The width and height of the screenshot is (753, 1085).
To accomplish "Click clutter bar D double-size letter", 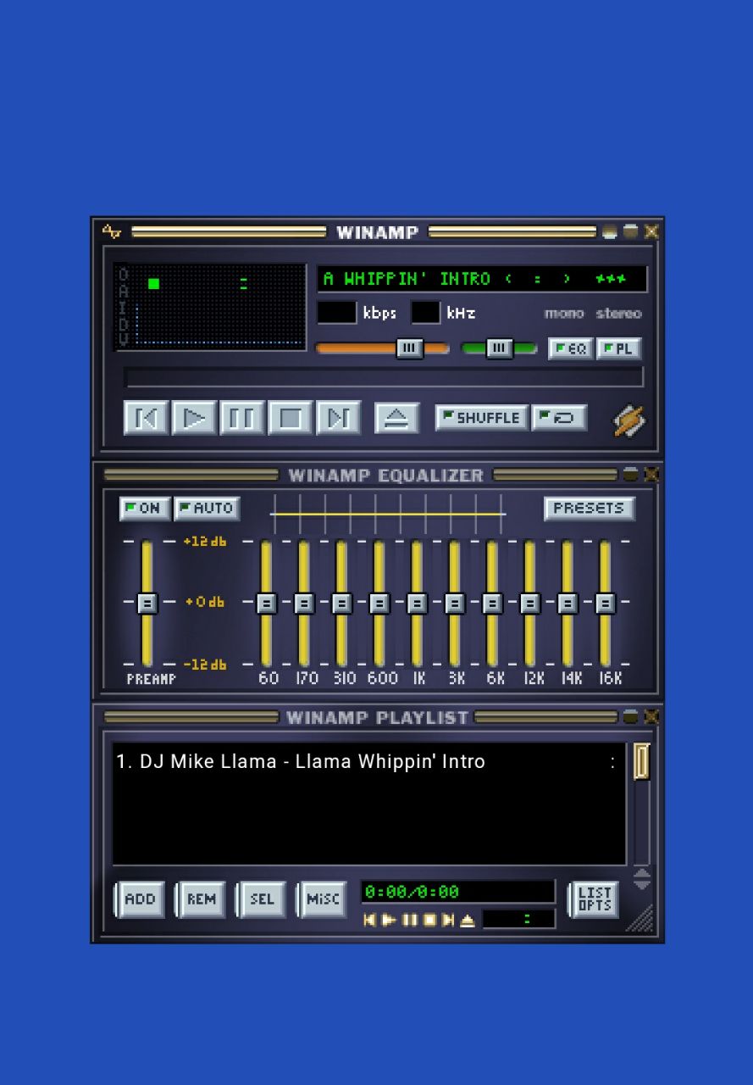I will (x=124, y=323).
